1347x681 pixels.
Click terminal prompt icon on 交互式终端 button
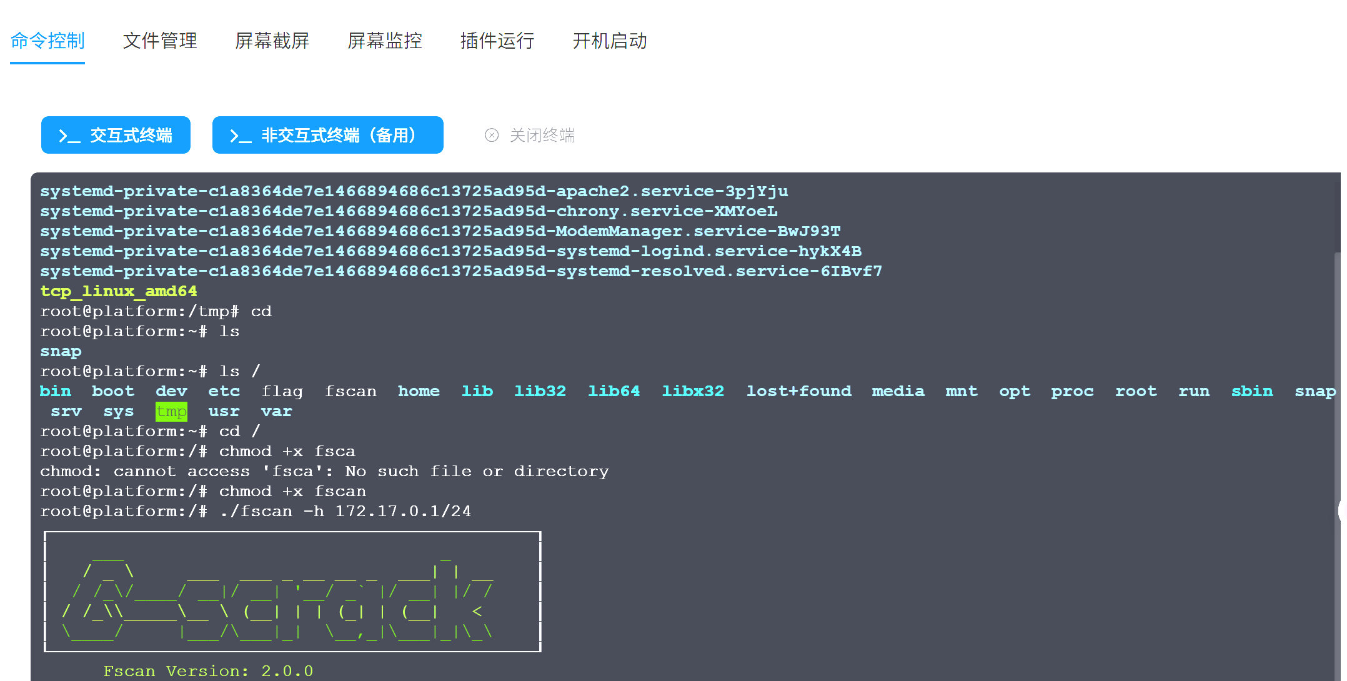tap(69, 136)
